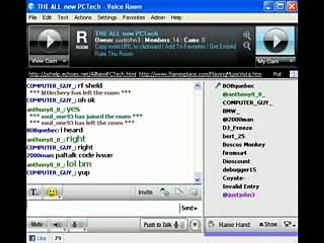Click chat scrollbar up arrow
324x243 pixels.
[x=198, y=86]
